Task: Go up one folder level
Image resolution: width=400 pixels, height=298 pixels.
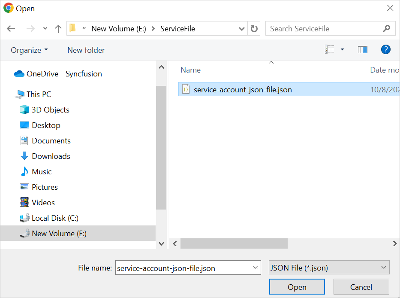Action: point(58,29)
